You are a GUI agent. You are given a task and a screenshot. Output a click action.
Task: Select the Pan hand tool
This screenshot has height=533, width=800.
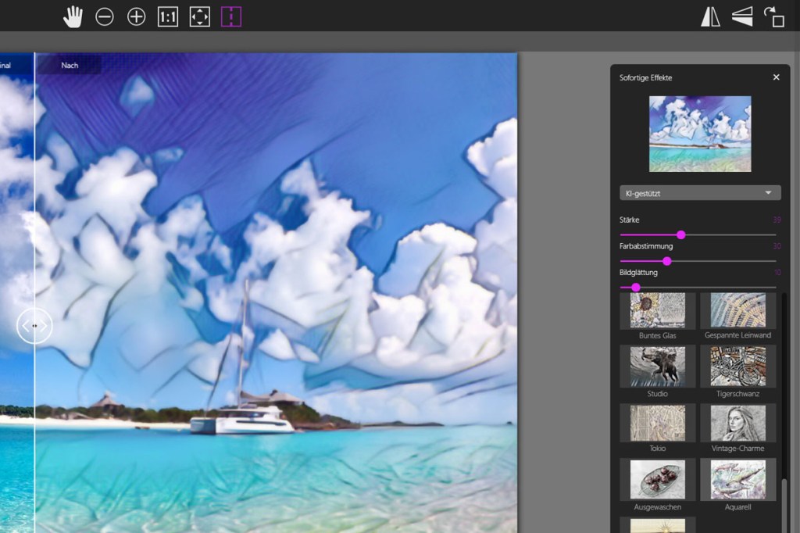tap(73, 17)
